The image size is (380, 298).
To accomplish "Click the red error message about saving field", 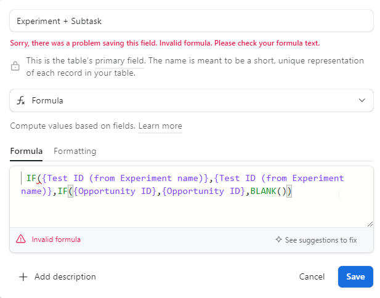I will point(165,43).
